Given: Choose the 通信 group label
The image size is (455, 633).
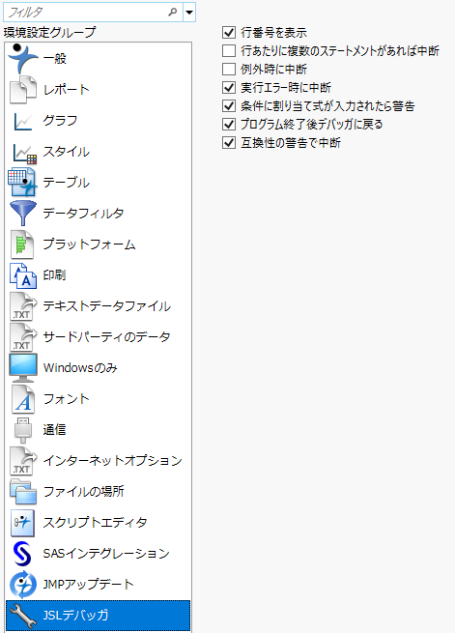Looking at the screenshot, I should pos(54,430).
